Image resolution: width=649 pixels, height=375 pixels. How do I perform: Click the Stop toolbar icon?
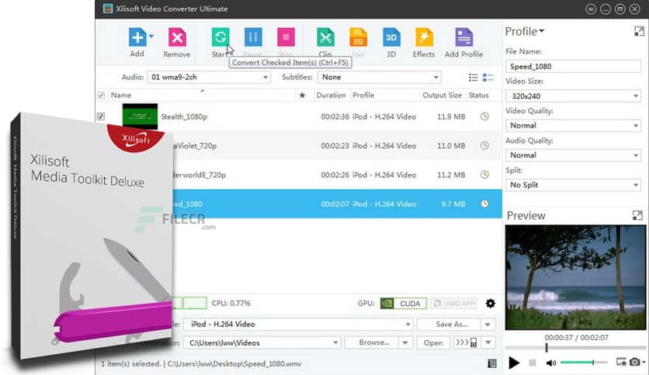(286, 37)
